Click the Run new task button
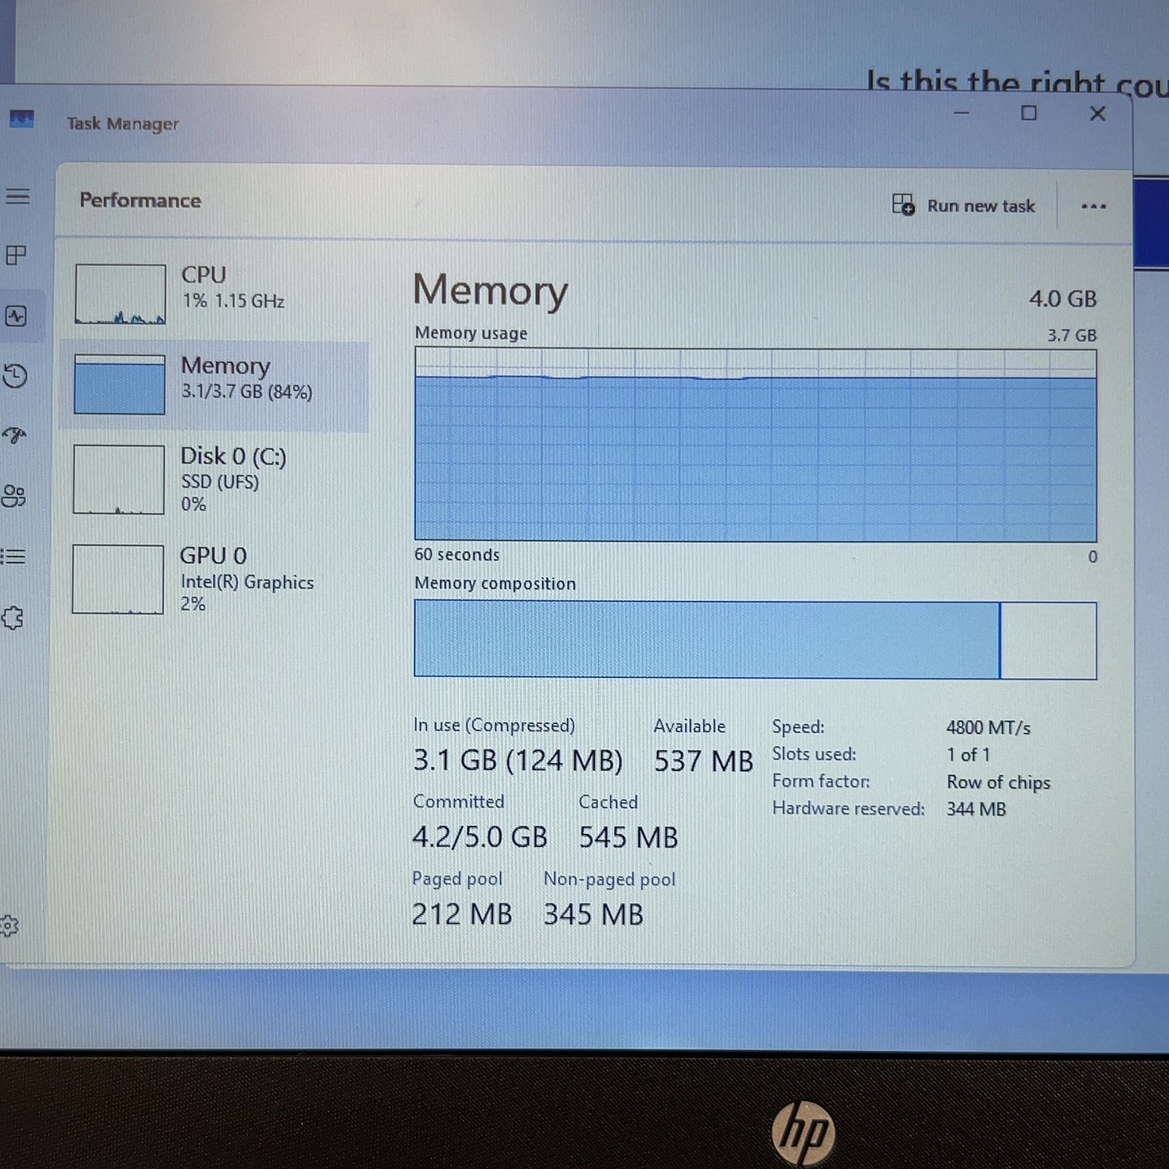1169x1169 pixels. pos(964,205)
